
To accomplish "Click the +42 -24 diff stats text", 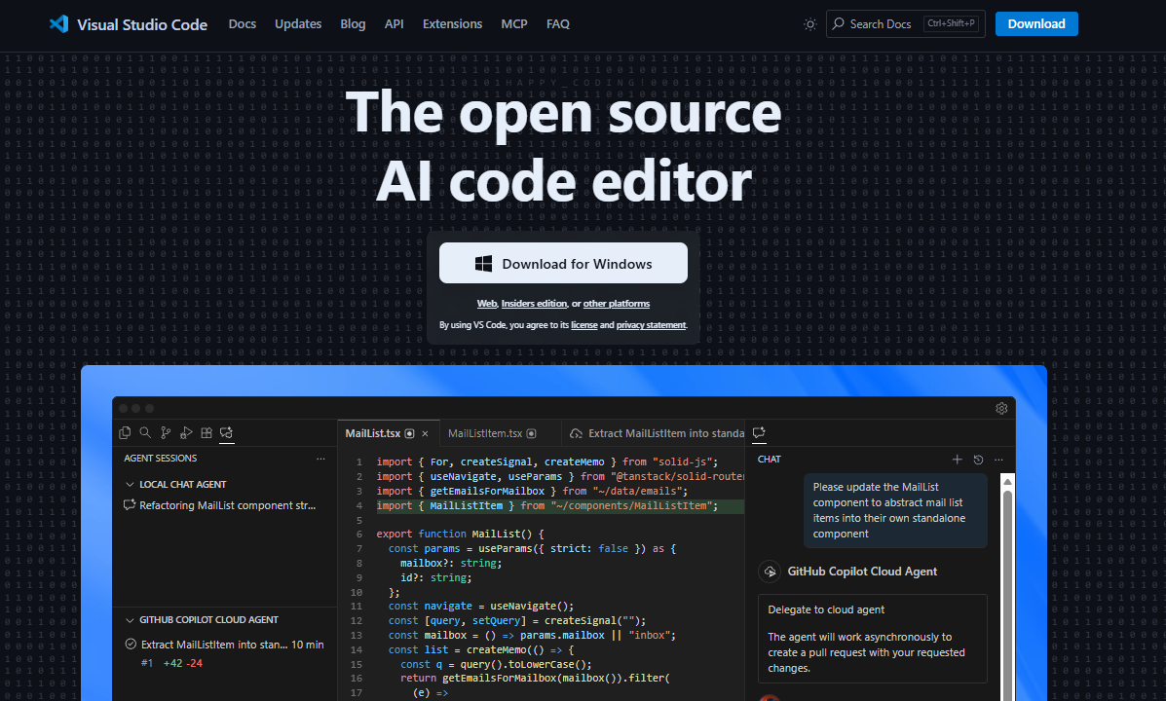I will (x=183, y=663).
